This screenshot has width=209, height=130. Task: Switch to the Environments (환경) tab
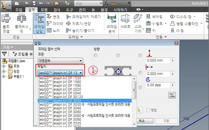pyautogui.click(x=104, y=10)
